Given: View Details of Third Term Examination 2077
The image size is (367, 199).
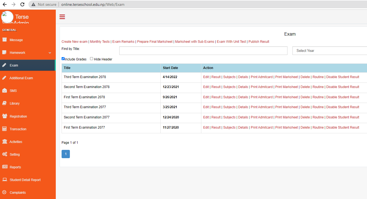Looking at the screenshot, I should pyautogui.click(x=243, y=107).
